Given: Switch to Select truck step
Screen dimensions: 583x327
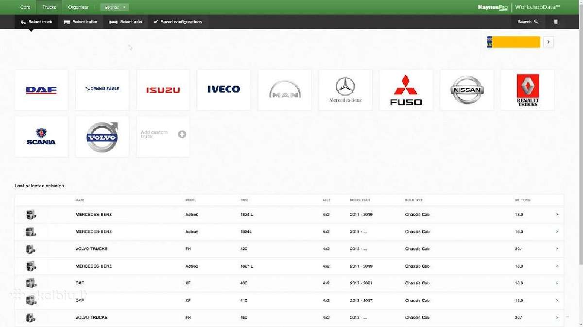Looking at the screenshot, I should click(x=36, y=22).
